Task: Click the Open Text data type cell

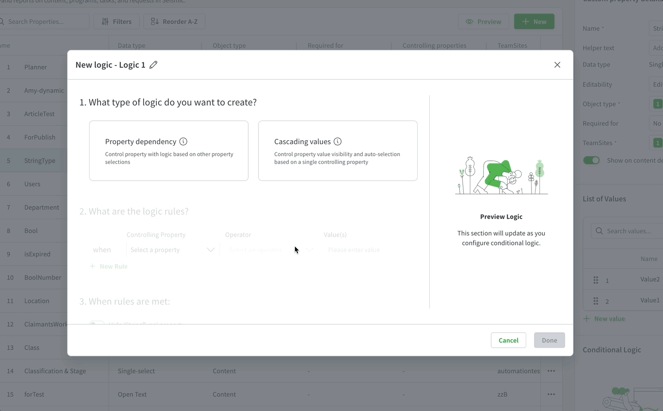Action: [132, 394]
